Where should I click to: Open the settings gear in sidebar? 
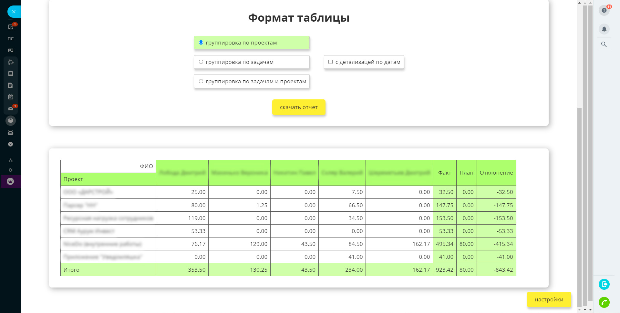[11, 170]
